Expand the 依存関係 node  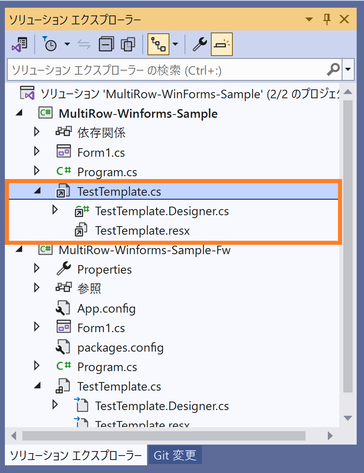point(37,132)
